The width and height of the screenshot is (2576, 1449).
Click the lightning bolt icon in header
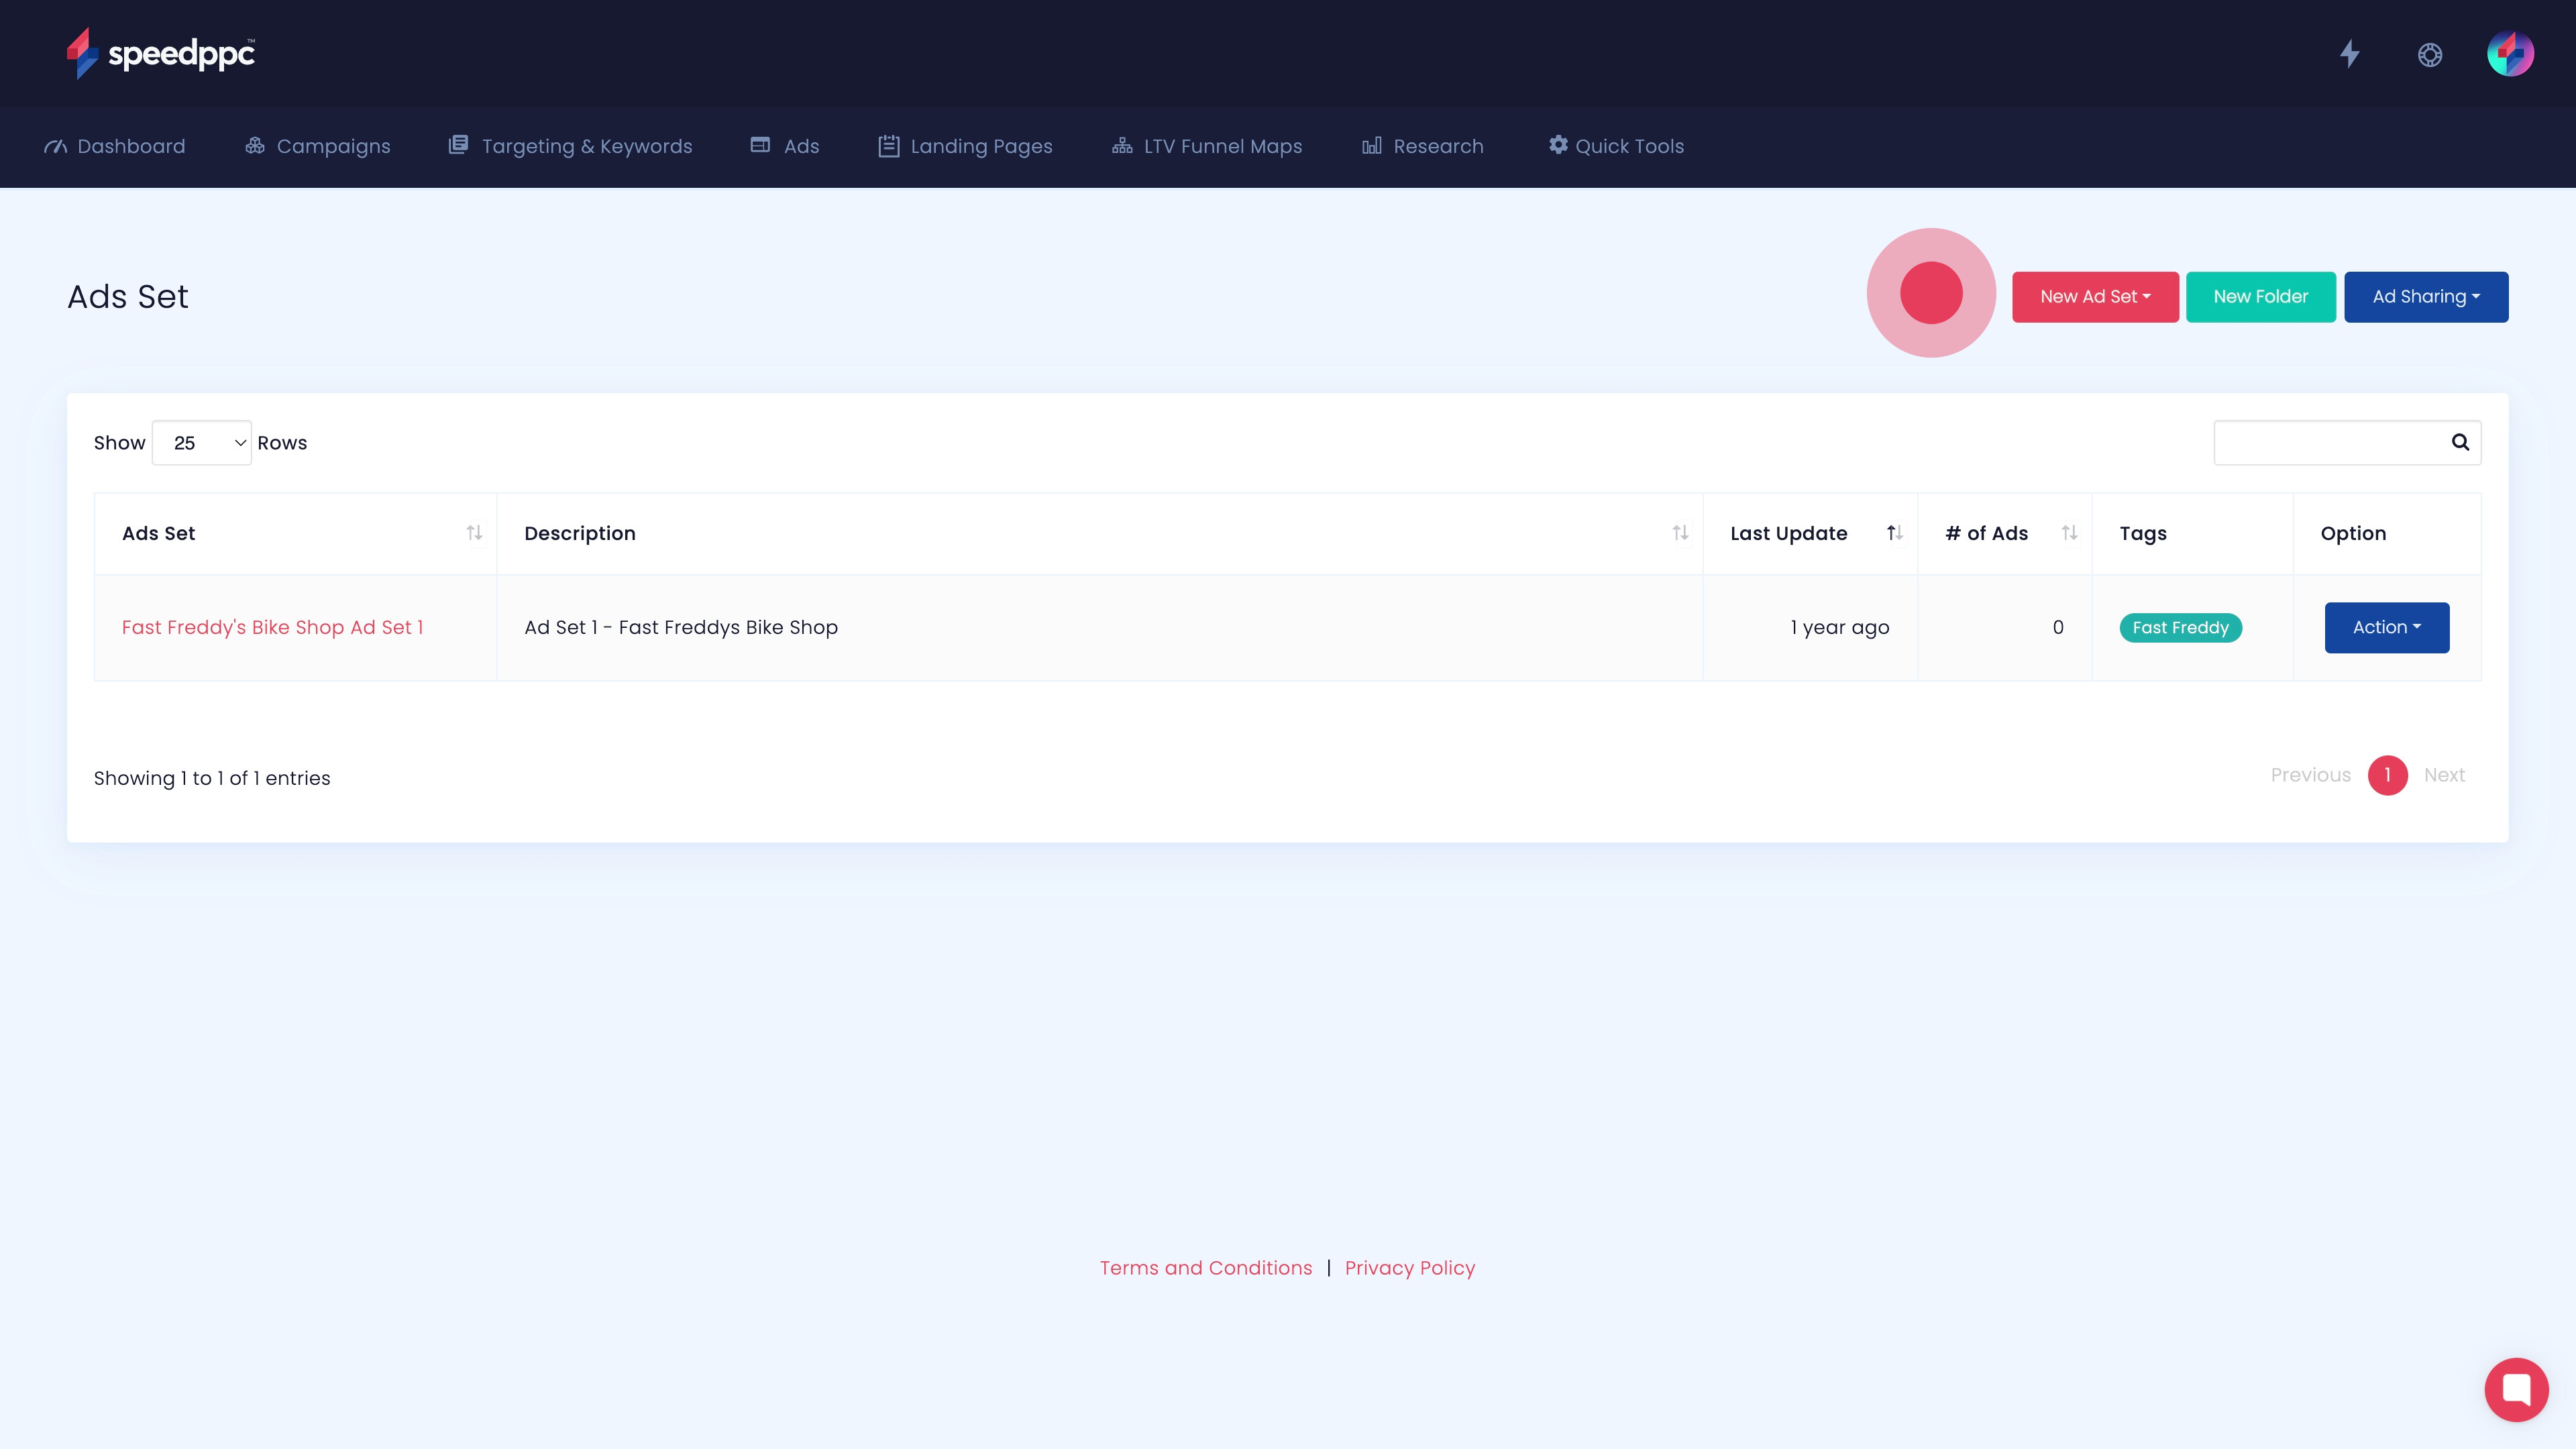click(x=2350, y=54)
